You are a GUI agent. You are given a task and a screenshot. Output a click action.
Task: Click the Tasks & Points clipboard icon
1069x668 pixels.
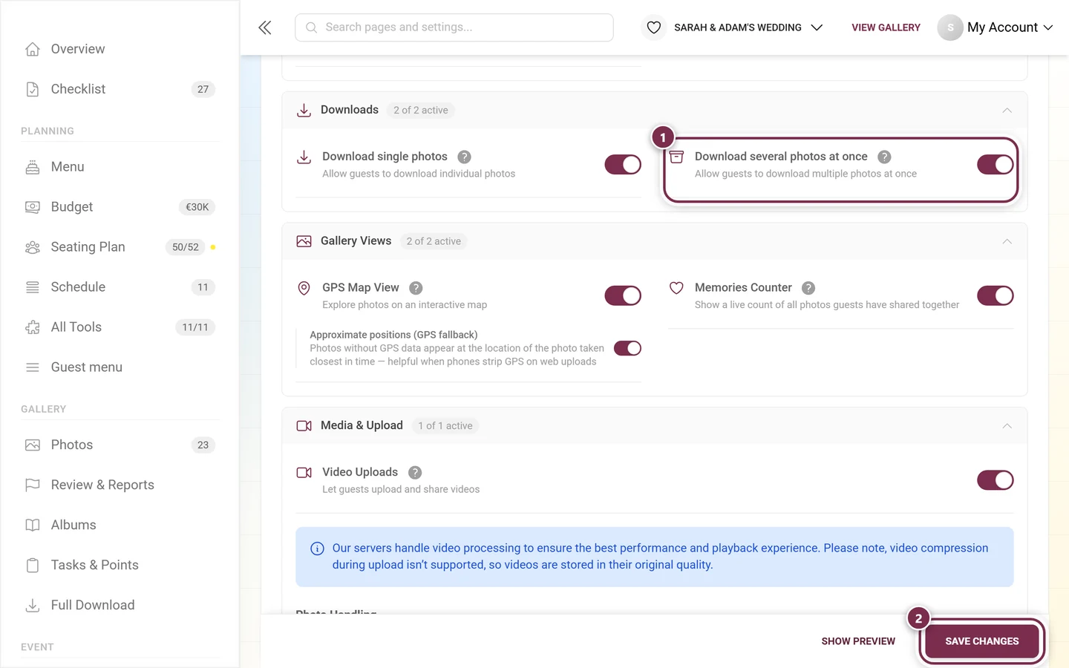click(x=33, y=566)
